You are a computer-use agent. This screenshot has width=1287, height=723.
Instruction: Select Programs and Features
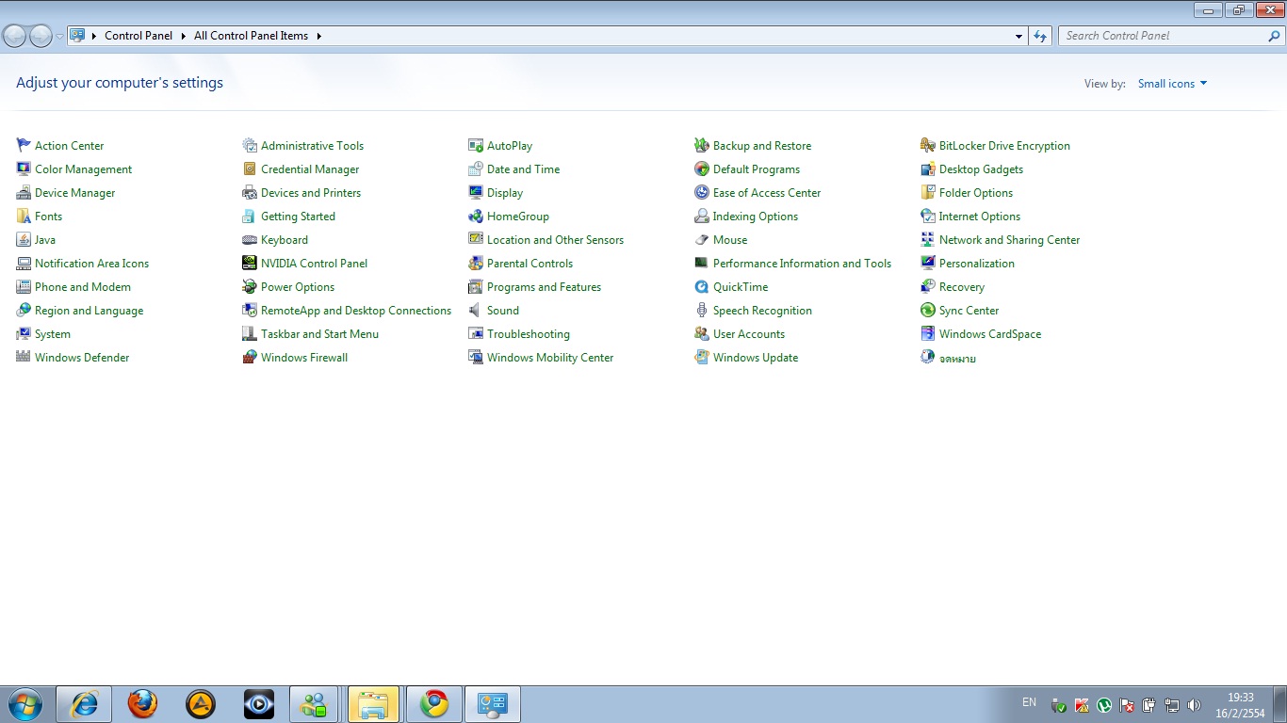544,287
